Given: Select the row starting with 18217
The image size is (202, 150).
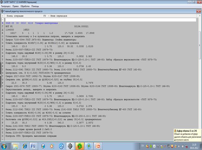Looking at the screenshot, I should 52,33.
